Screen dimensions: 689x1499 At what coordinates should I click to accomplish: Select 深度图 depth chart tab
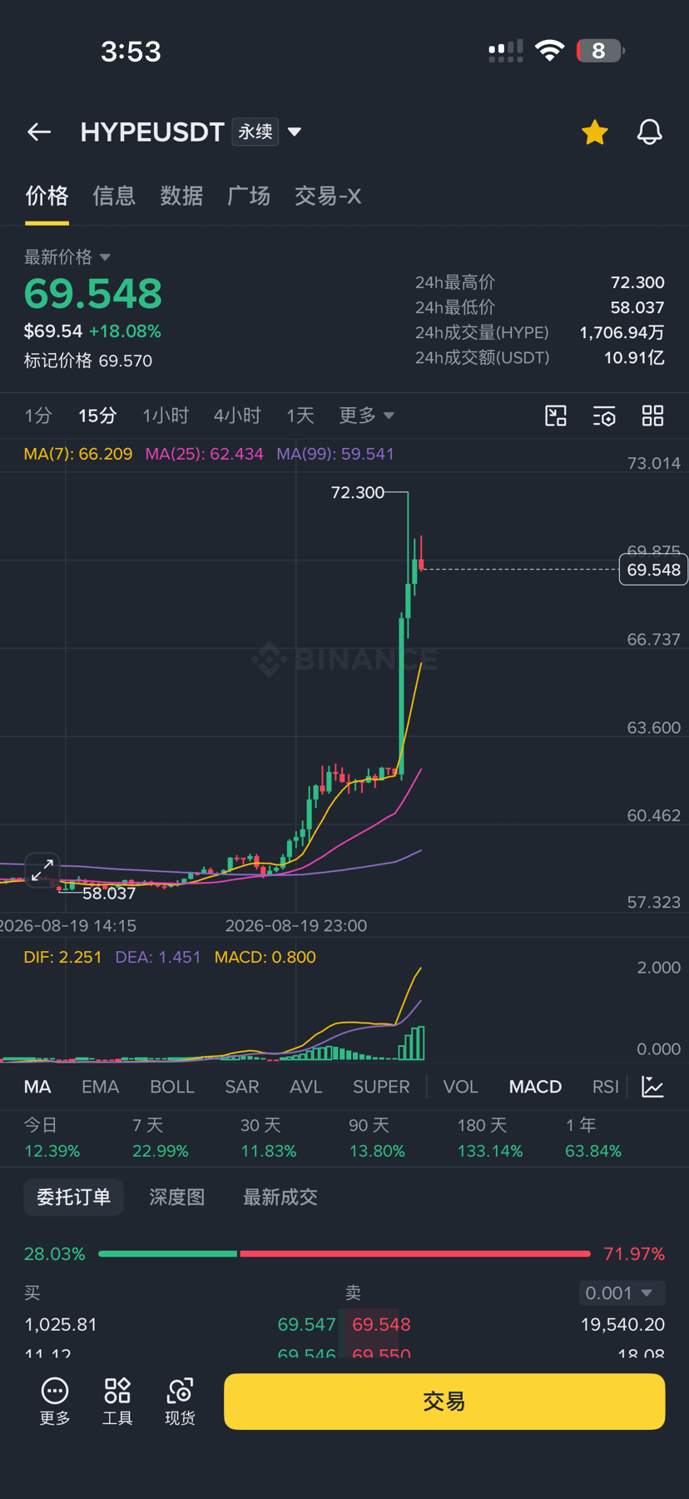177,1197
